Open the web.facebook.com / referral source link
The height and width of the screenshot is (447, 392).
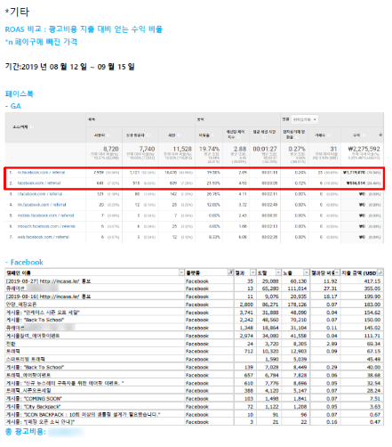pos(44,237)
